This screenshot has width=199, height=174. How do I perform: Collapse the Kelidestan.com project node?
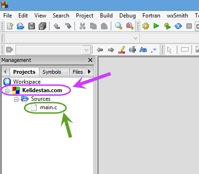[7, 91]
